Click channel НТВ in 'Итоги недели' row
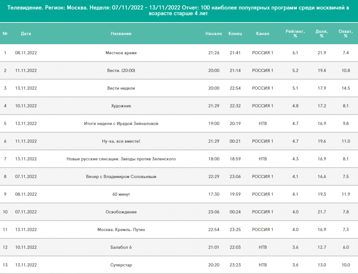The height and width of the screenshot is (274, 358). click(x=263, y=124)
